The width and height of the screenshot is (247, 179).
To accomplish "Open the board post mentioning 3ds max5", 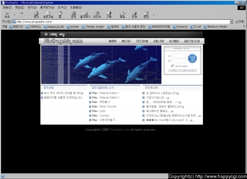I will point(169,120).
